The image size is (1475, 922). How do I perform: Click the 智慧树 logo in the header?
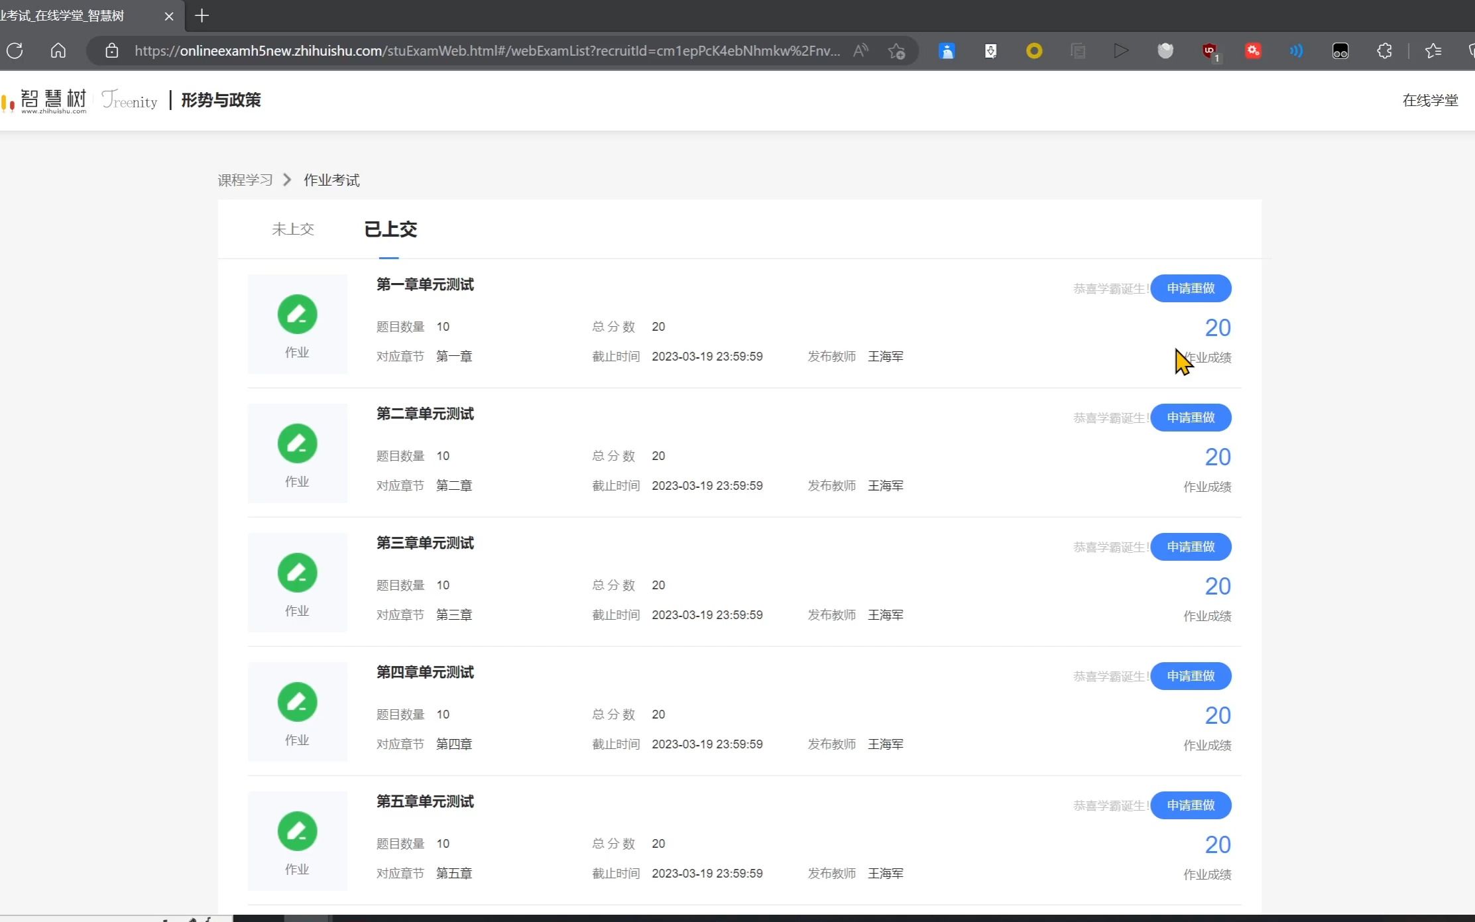[44, 100]
